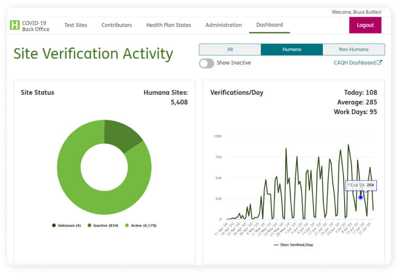
Task: Click the COVID-19 Back Office title
Action: [x=36, y=26]
